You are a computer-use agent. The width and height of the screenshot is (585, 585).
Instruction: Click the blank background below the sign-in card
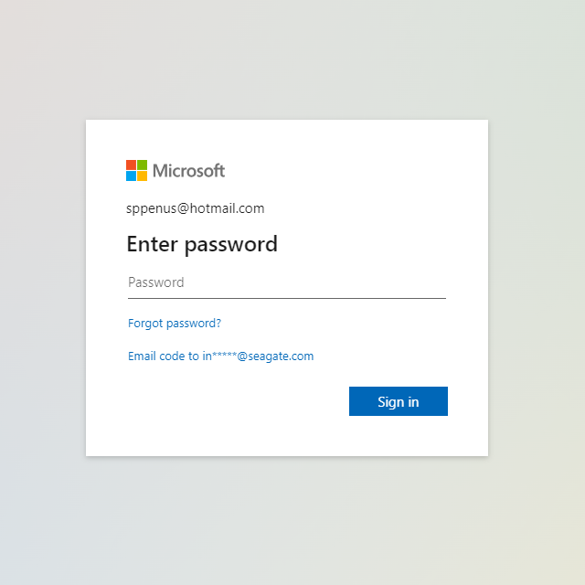pos(292,521)
